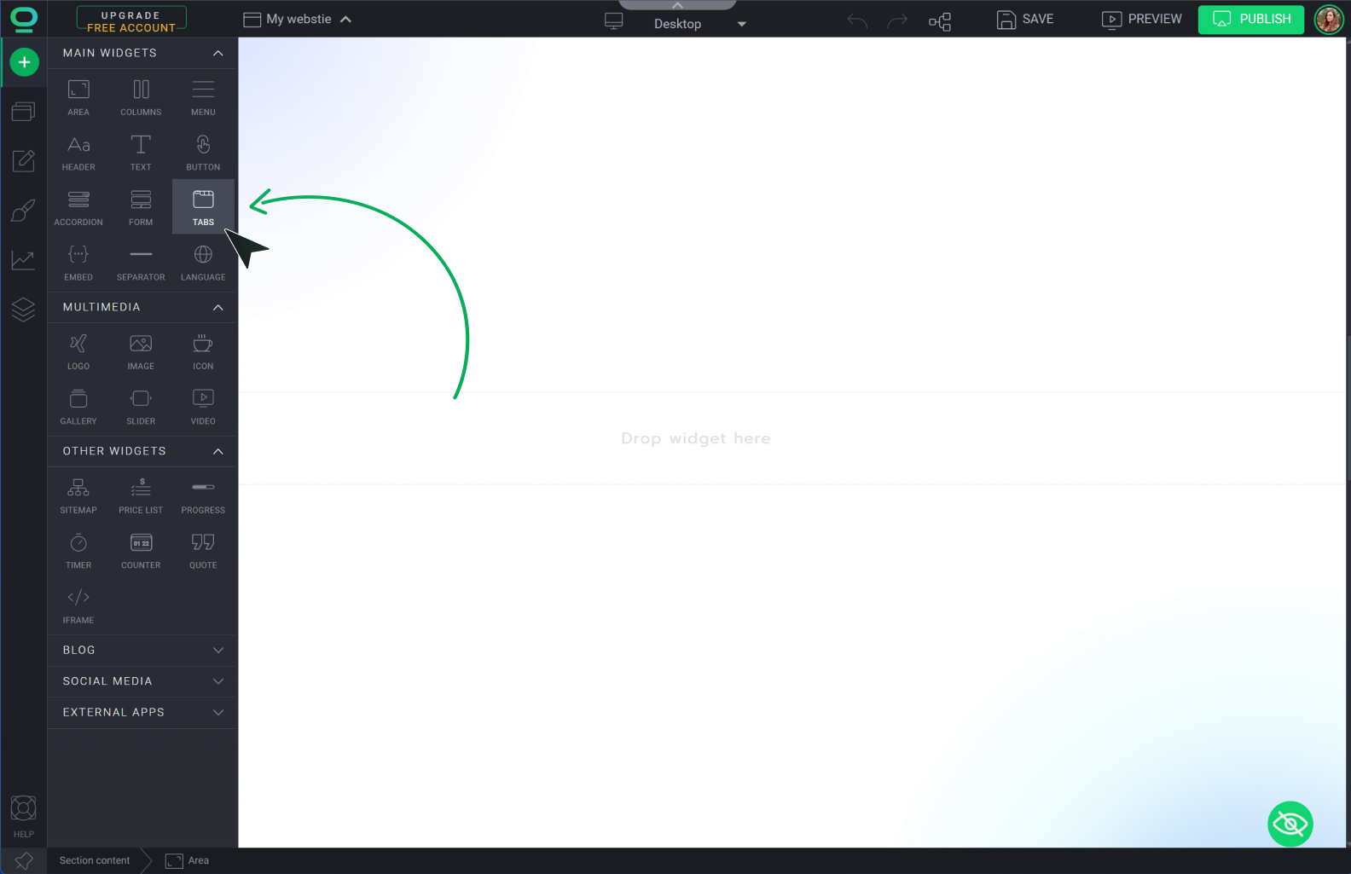Click the pin icon in bottom bar
This screenshot has width=1351, height=874.
(x=24, y=861)
